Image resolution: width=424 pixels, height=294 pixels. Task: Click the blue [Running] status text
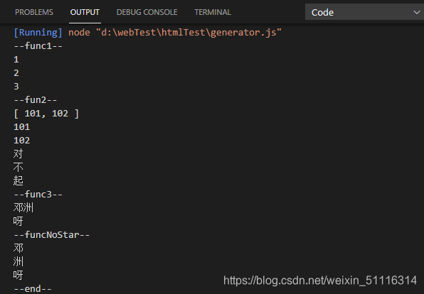[x=38, y=33]
